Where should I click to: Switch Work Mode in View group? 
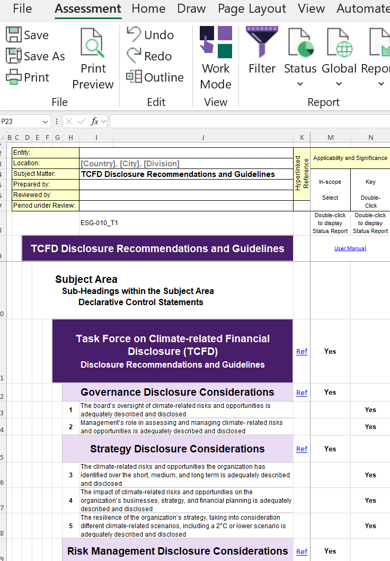(216, 59)
